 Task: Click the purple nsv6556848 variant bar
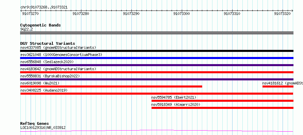click(157, 65)
